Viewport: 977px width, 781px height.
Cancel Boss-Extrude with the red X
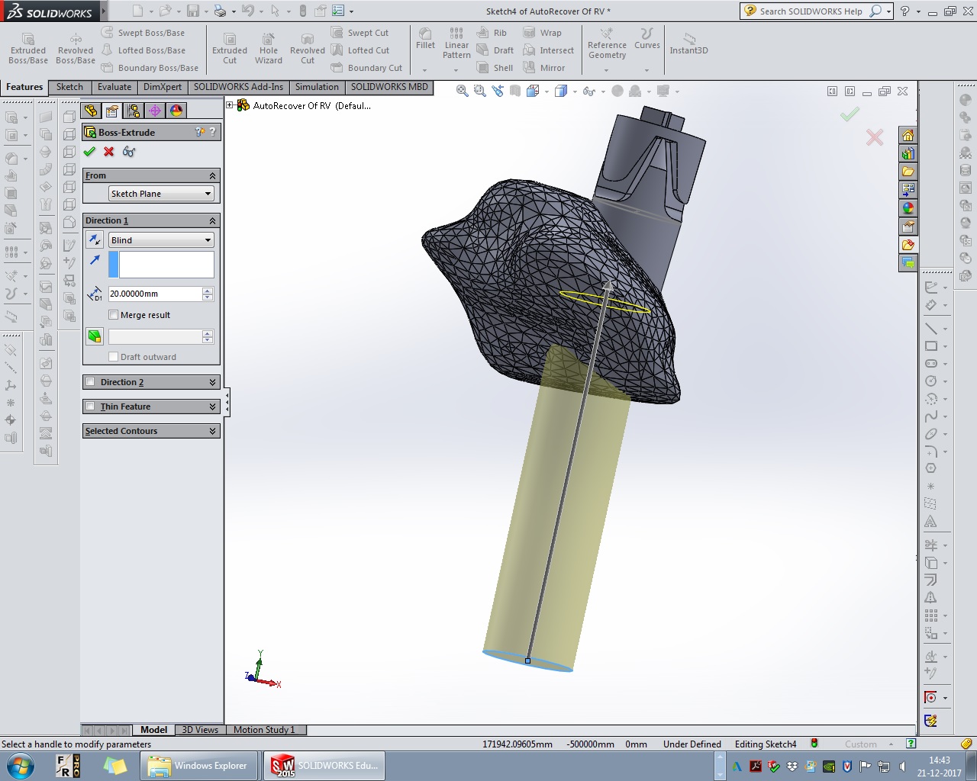(x=109, y=152)
